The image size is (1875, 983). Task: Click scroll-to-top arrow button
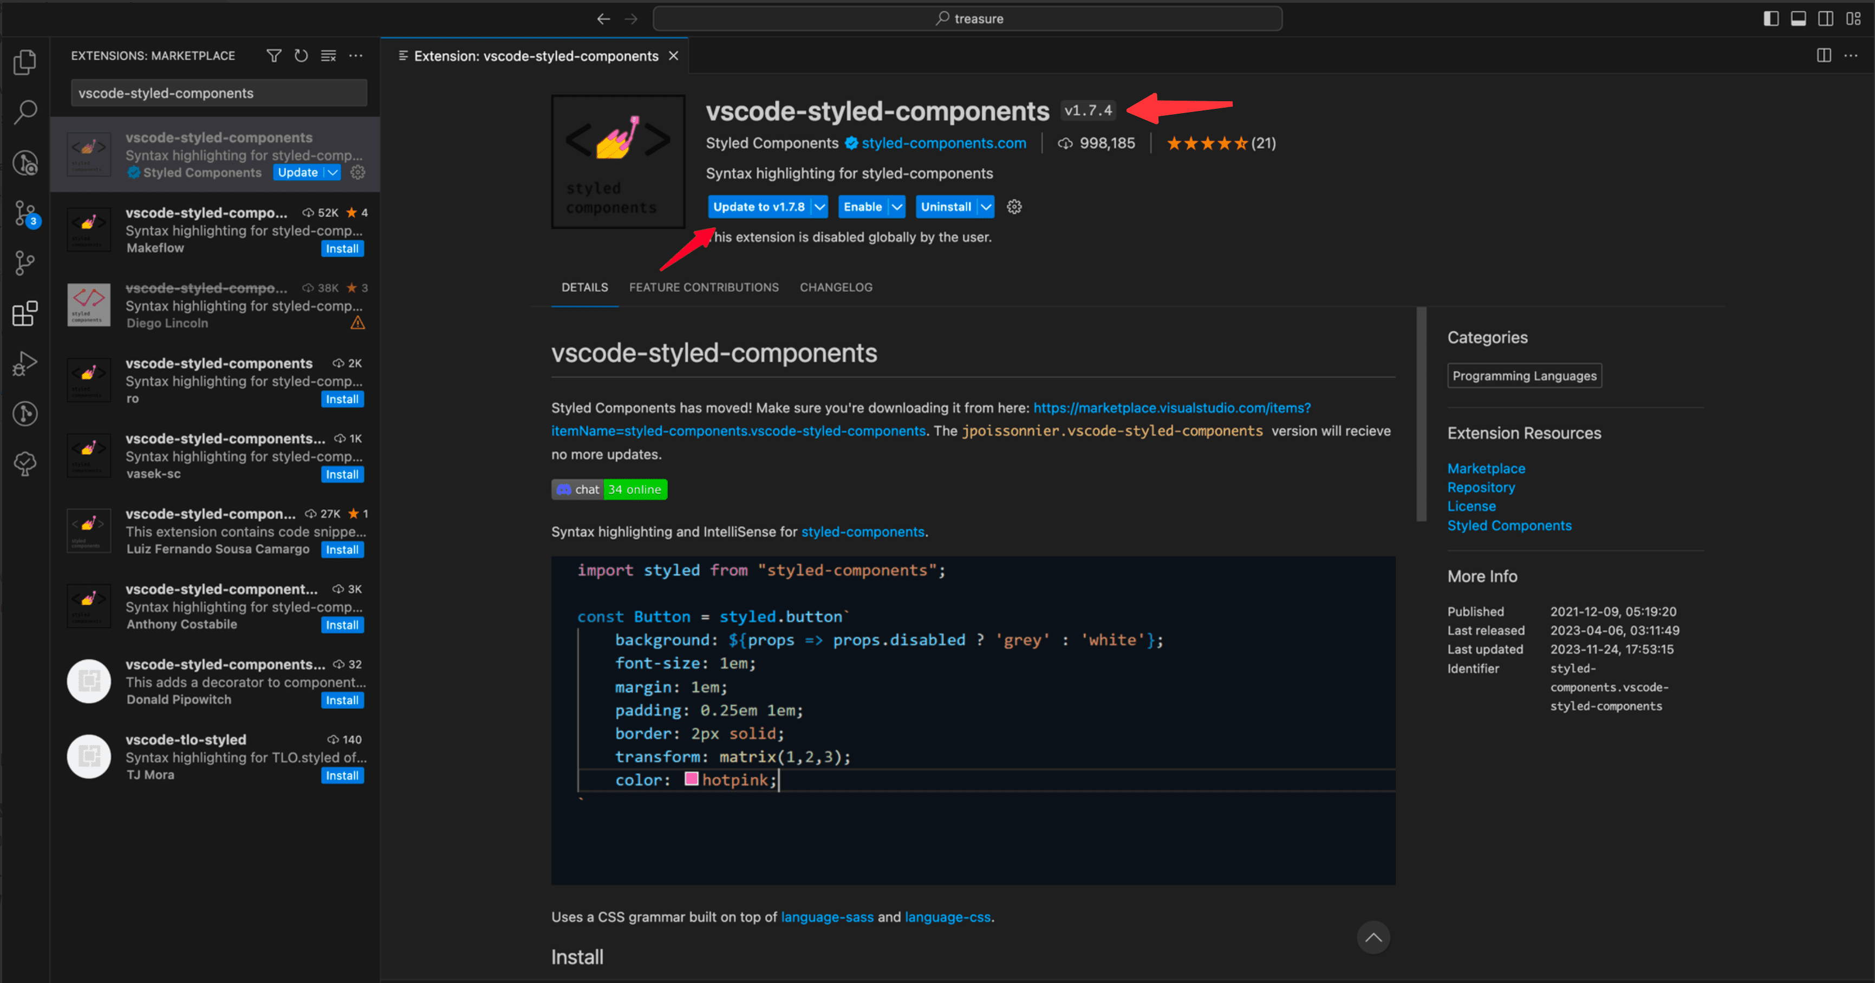point(1373,937)
